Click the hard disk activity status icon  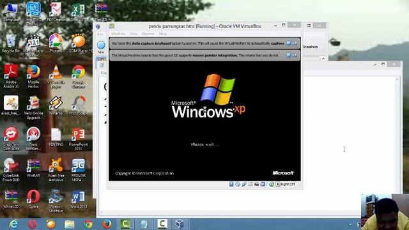[231, 184]
